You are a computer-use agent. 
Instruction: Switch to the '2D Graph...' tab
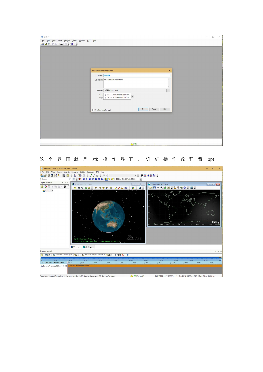point(88,247)
